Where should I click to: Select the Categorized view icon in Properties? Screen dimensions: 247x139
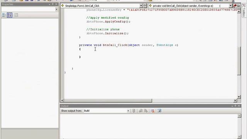4,15
